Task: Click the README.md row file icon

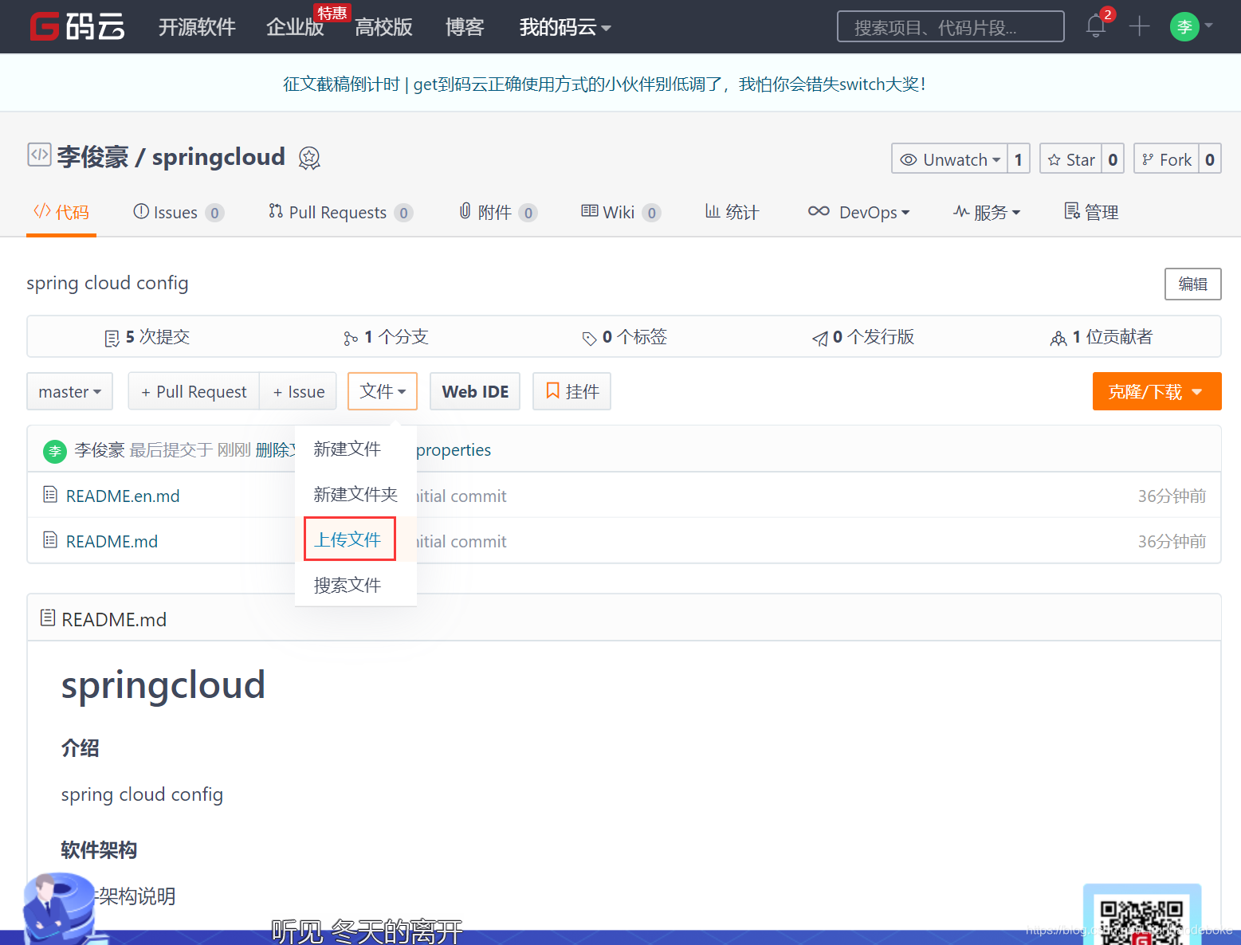Action: [x=50, y=540]
